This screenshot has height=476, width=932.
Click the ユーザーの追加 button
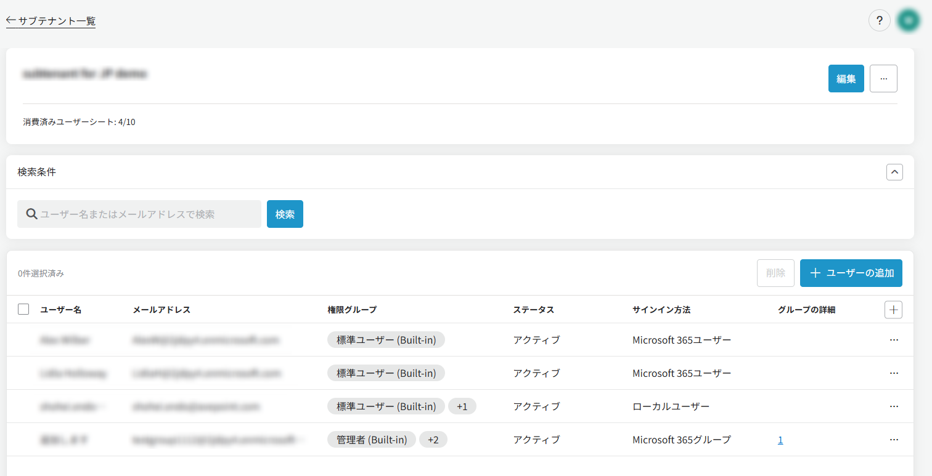(x=851, y=273)
